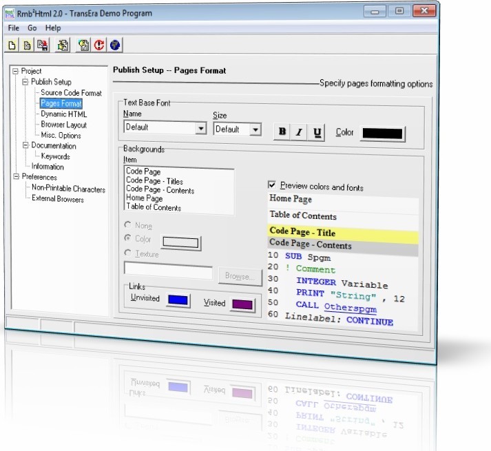Select Misc. Options tree item
The image size is (491, 451).
61,135
